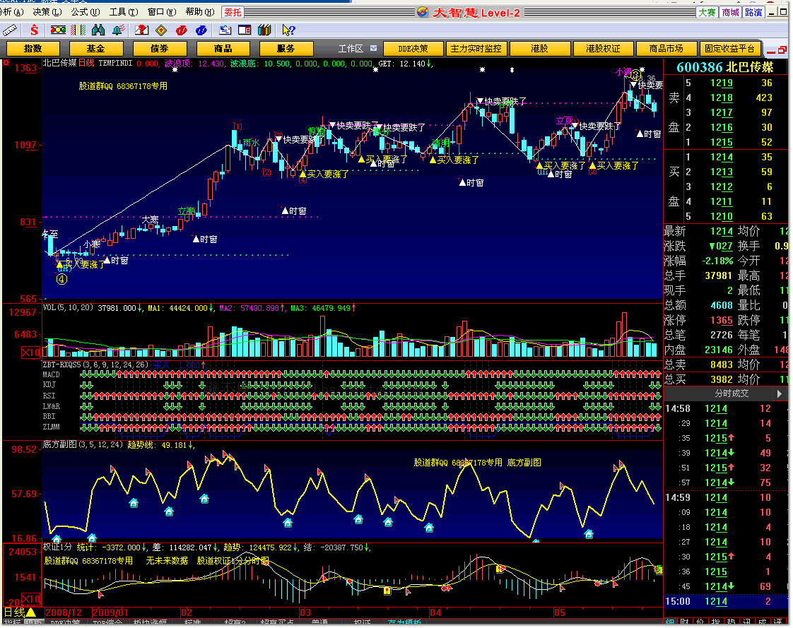793x628 pixels.
Task: Click the message arrow toolbar icon
Action: click(225, 30)
